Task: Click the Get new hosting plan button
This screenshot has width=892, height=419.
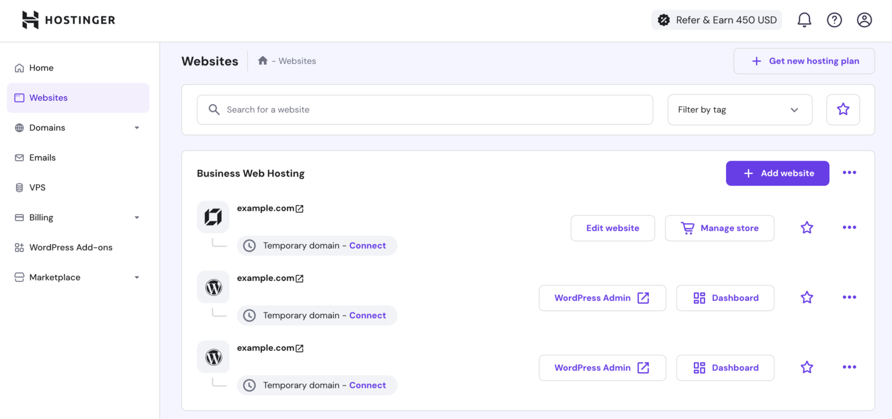Action: pos(804,61)
